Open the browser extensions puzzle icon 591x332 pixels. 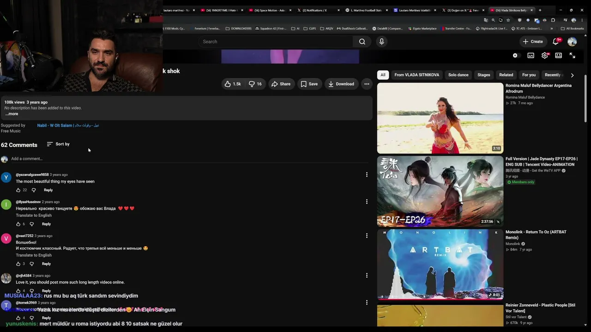[x=553, y=20]
